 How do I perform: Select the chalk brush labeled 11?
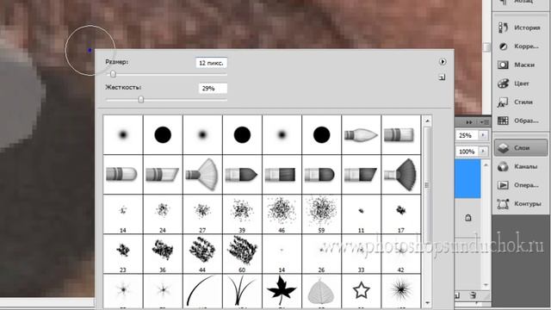point(361,214)
